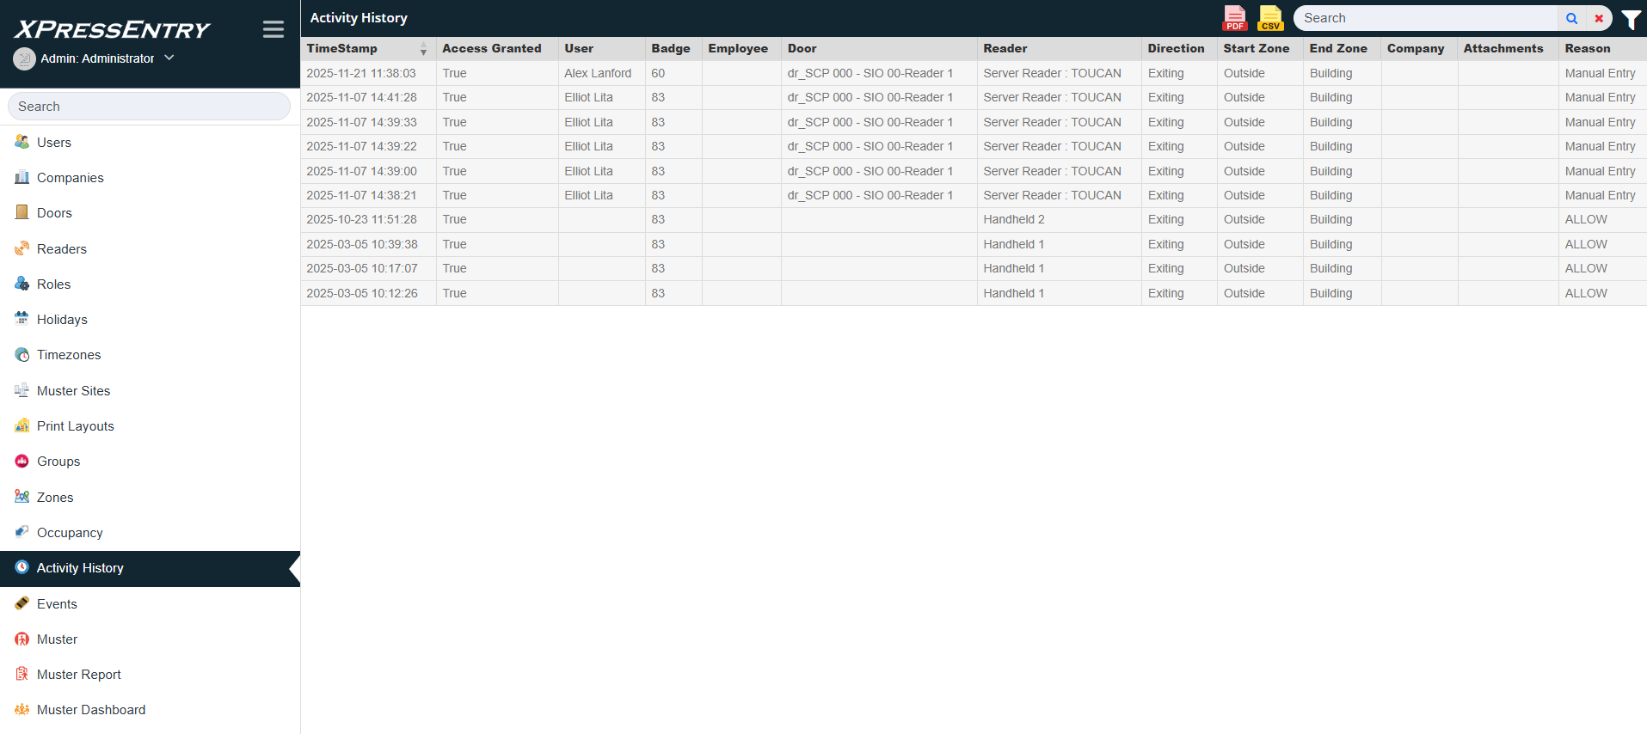Open the Muster Dashboard page
The width and height of the screenshot is (1647, 734).
coord(91,709)
